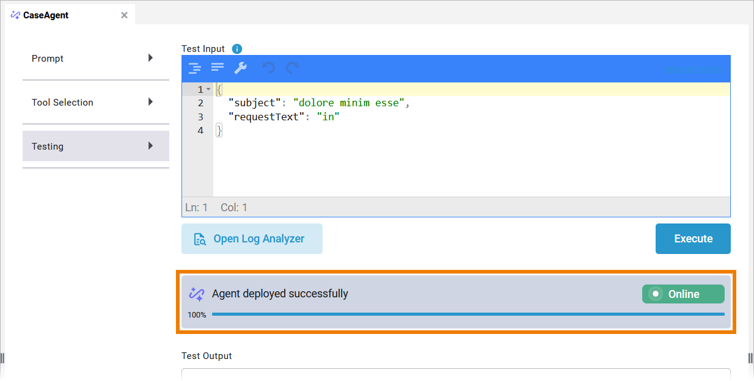Select the Tool Selection menu item
754x381 pixels.
(62, 103)
